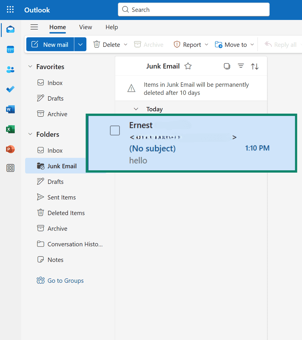Open the People app icon
This screenshot has width=302, height=340.
point(10,69)
